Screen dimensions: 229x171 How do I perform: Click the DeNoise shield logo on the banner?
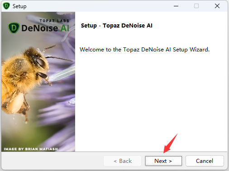click(x=14, y=28)
